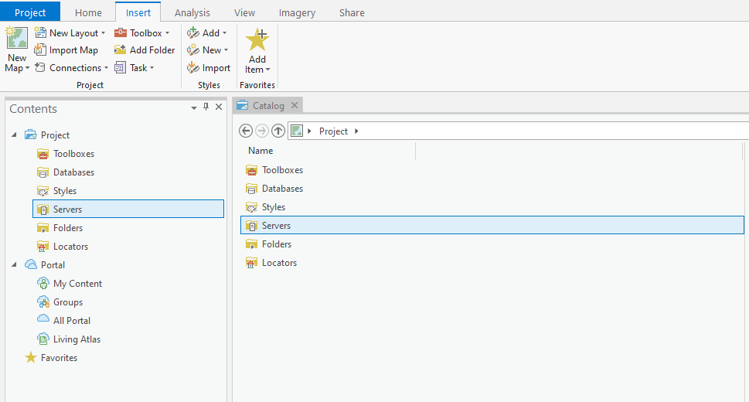Click the Add Item star icon

[x=257, y=39]
